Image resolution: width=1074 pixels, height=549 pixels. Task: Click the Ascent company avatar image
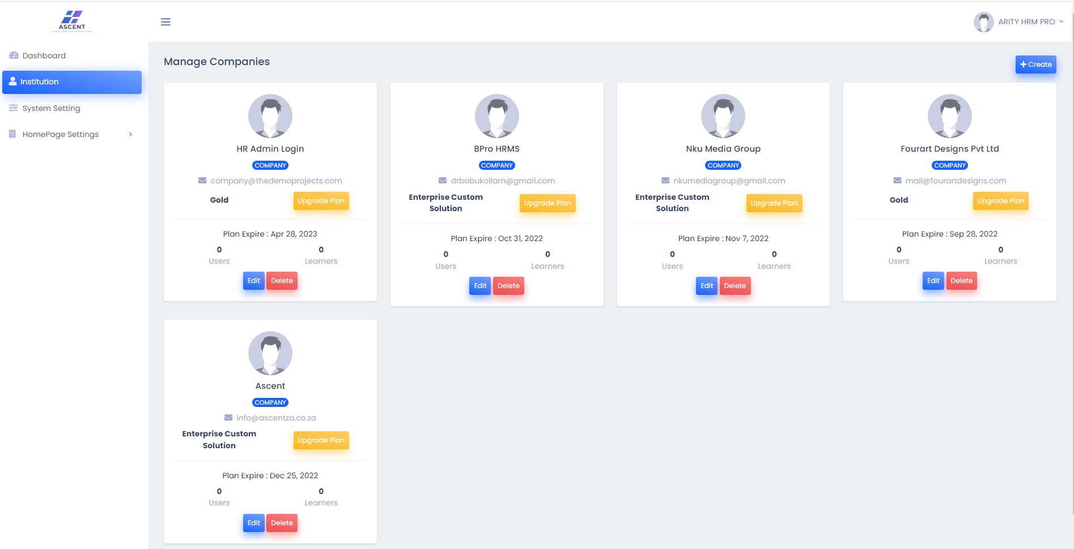pyautogui.click(x=270, y=353)
